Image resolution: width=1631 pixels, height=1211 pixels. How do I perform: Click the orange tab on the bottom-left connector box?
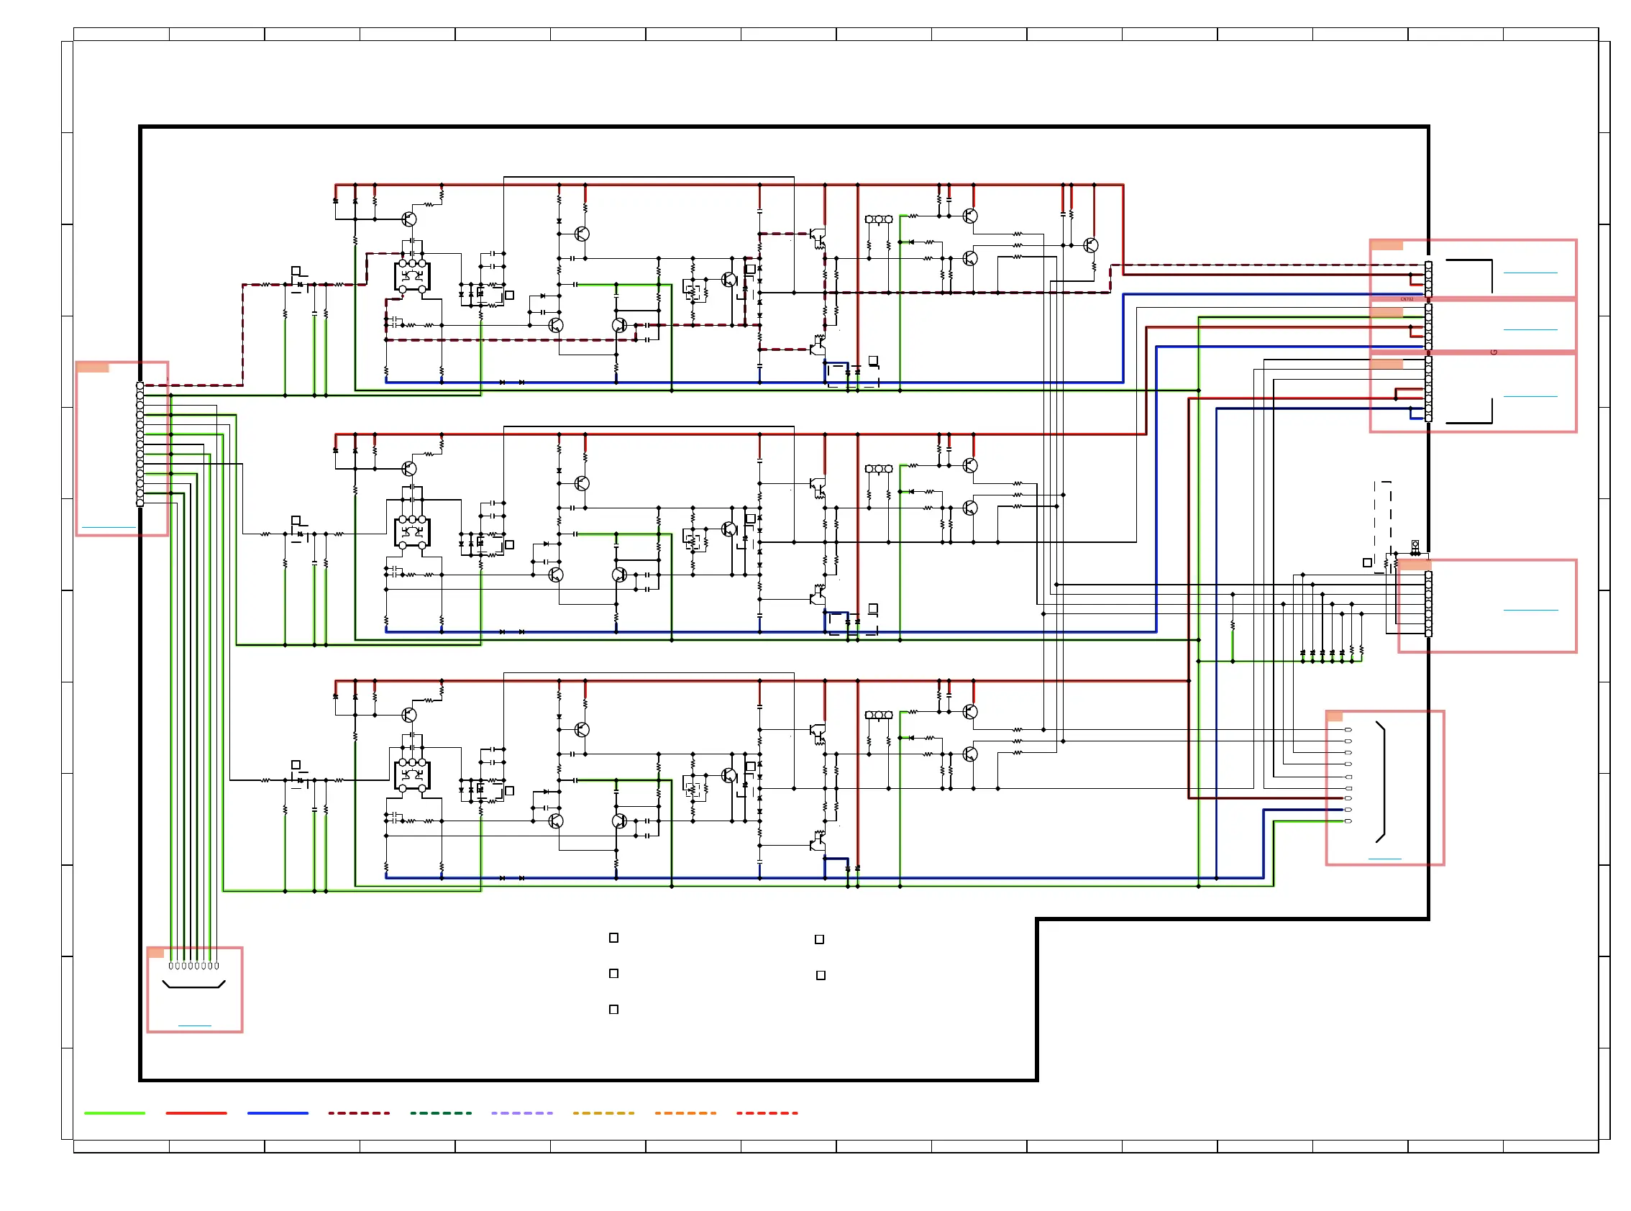[x=155, y=953]
